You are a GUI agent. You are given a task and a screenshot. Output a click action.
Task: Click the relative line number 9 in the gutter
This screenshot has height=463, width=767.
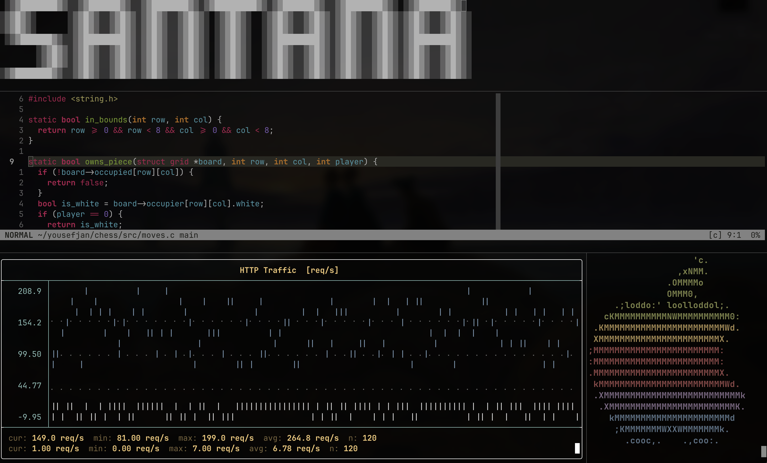[x=12, y=162]
